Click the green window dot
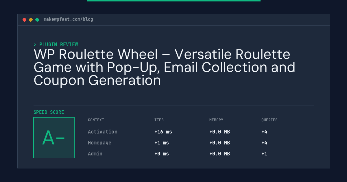This screenshot has height=182, width=347. (x=37, y=20)
